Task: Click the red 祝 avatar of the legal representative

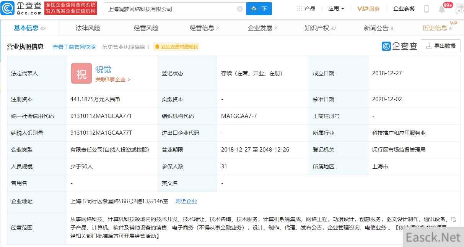Action: tap(81, 73)
